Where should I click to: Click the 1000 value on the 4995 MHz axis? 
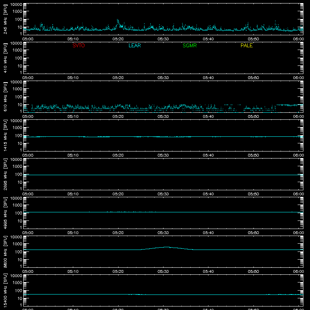click(17, 205)
